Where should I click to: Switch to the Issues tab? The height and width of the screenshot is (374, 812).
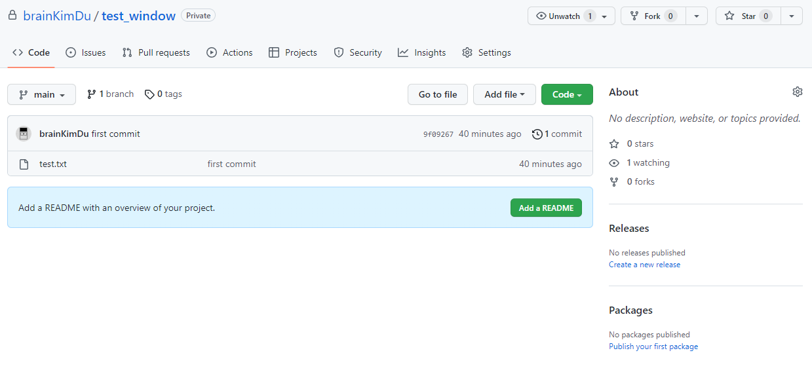[x=85, y=52]
